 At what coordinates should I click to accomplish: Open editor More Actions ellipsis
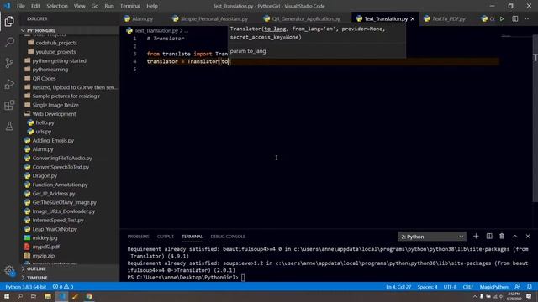point(528,18)
